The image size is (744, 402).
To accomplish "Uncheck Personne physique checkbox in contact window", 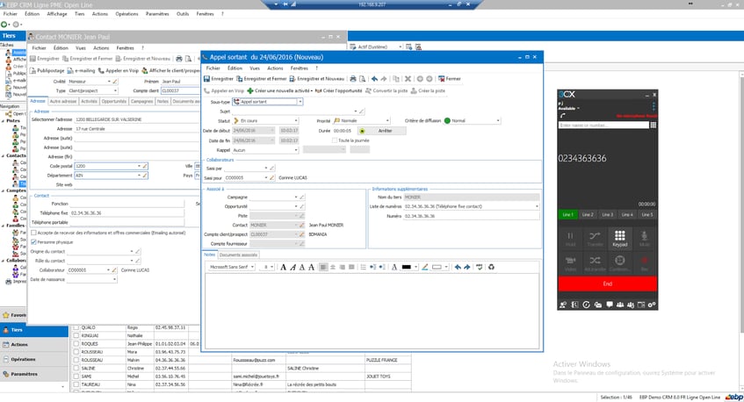I will [x=33, y=241].
